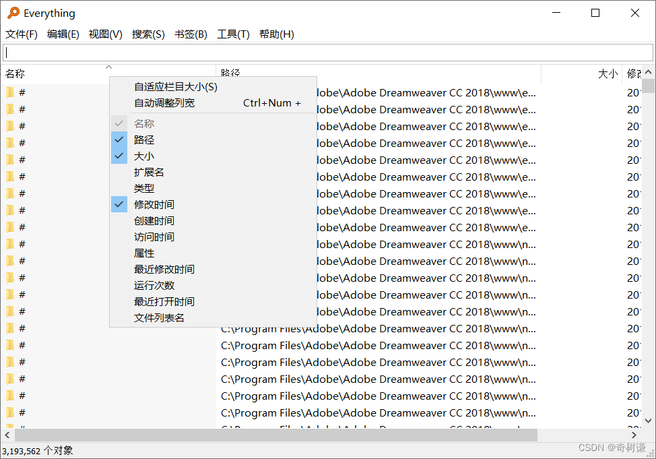Open the 搜索(S) menu
The height and width of the screenshot is (459, 656).
[x=148, y=34]
